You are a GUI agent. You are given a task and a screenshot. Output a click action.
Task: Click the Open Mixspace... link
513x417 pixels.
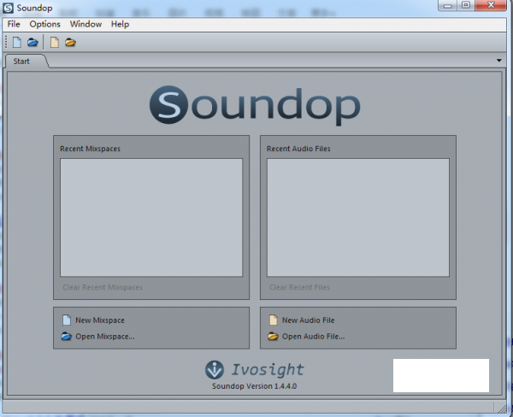click(x=104, y=337)
